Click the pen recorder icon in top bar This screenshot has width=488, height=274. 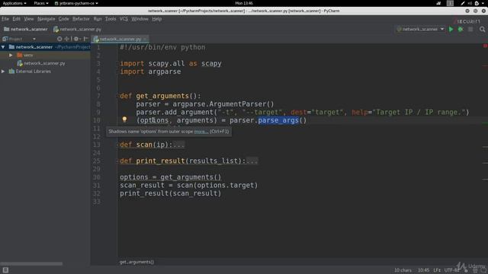463,3
